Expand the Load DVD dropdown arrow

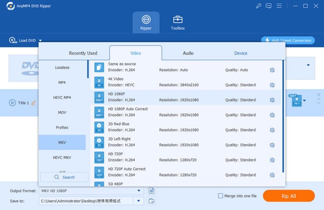(40, 40)
